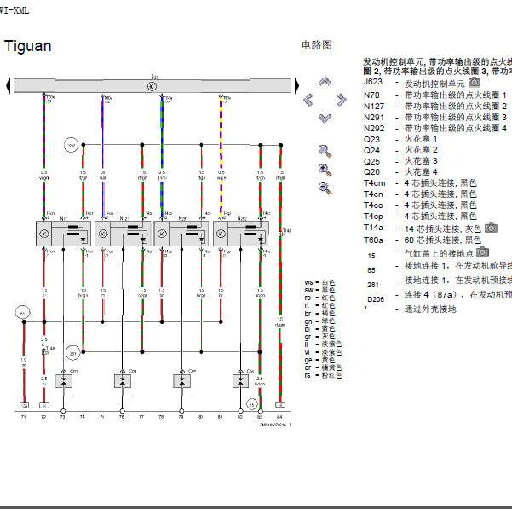Pan the diagram down with the down arrow

325,118
